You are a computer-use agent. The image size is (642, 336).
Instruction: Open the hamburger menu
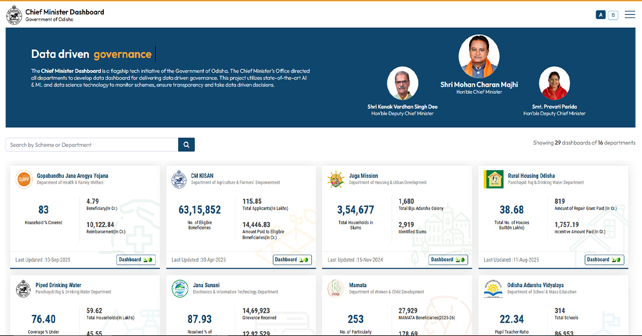(629, 15)
